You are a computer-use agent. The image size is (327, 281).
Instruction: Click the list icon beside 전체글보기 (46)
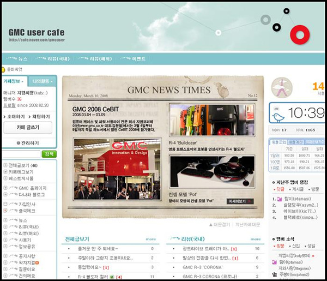coord(5,165)
